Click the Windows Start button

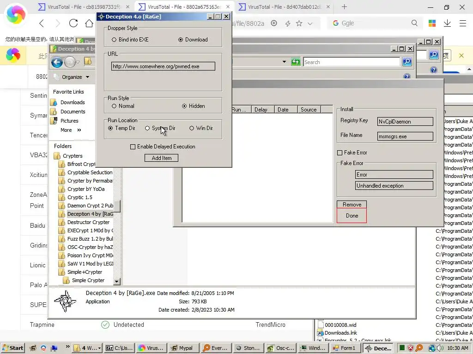point(12,348)
